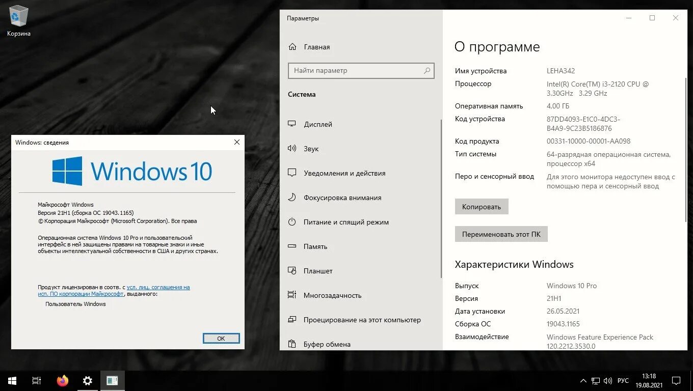
Task: Click install date 26.05.2021
Action: (x=563, y=311)
